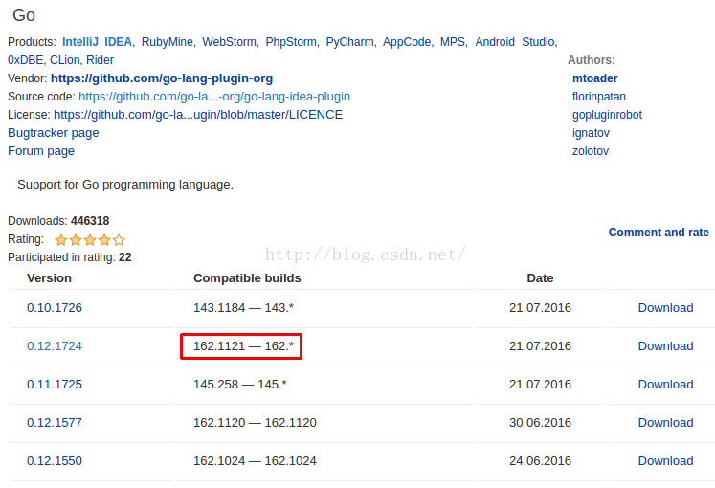Open the CLion product link

pyautogui.click(x=65, y=60)
